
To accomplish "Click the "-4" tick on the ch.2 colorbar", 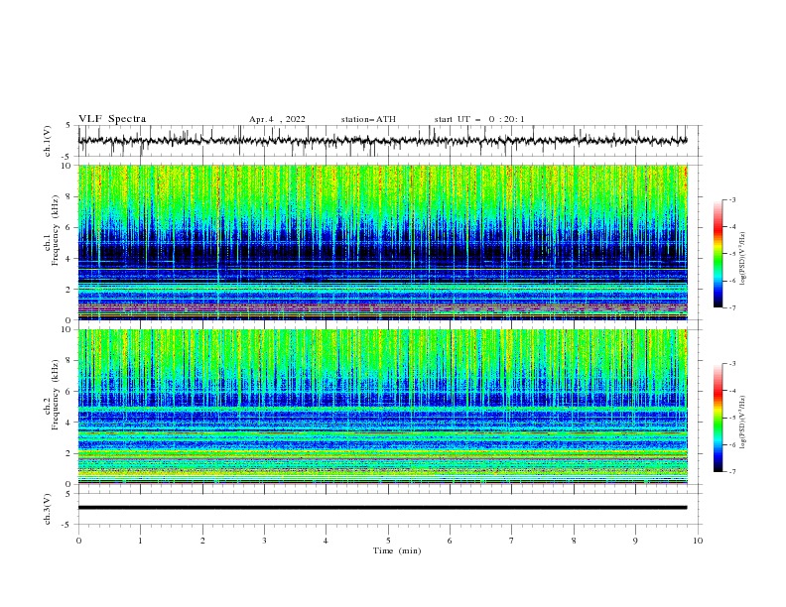I will click(x=732, y=391).
